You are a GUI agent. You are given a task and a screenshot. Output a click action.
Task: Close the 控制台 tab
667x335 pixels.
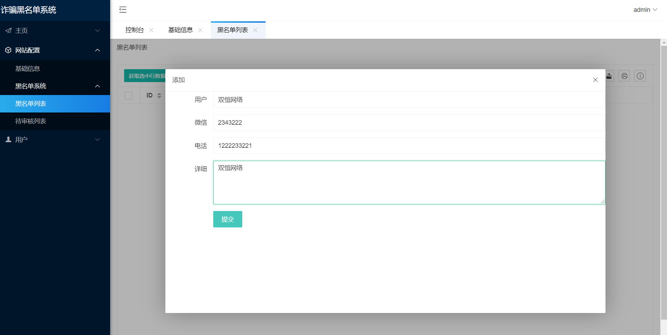pyautogui.click(x=151, y=30)
